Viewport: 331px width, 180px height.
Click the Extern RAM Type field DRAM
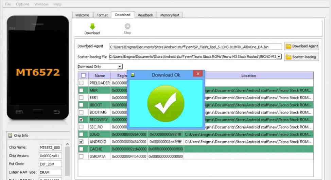pos(50,173)
